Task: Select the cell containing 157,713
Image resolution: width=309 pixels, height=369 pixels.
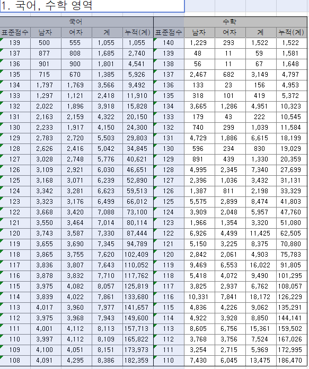Action: click(x=138, y=329)
